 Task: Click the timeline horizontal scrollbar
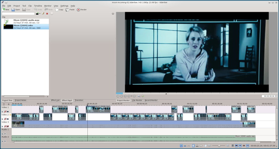[x=137, y=142]
